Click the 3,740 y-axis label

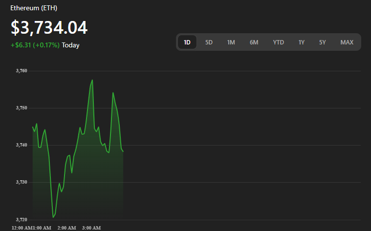coord(22,145)
